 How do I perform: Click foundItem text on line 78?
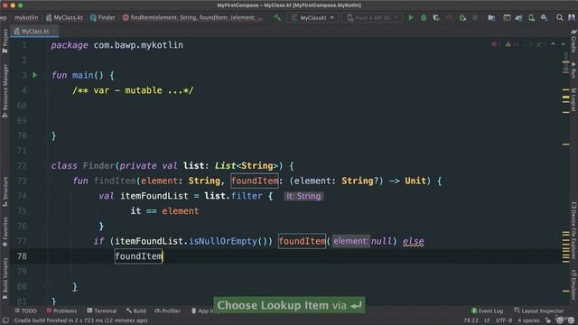click(138, 256)
